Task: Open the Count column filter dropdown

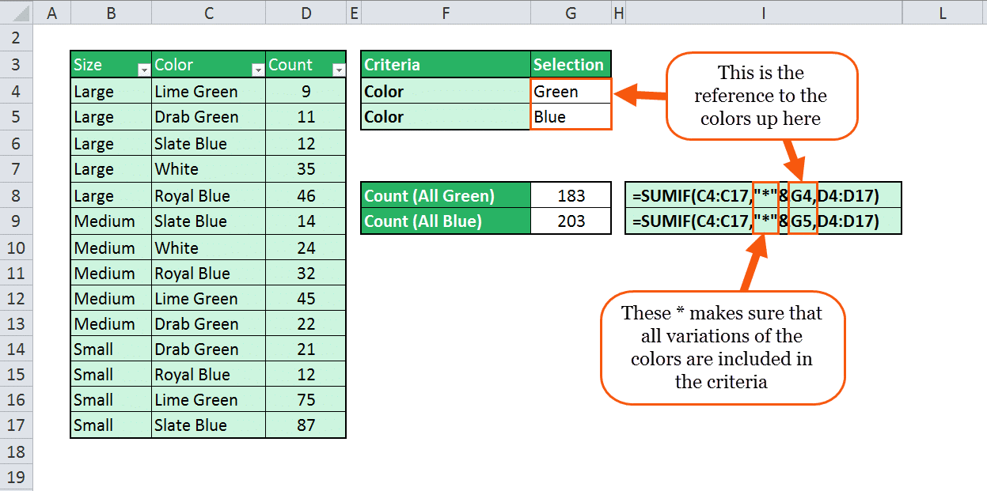Action: [x=339, y=70]
